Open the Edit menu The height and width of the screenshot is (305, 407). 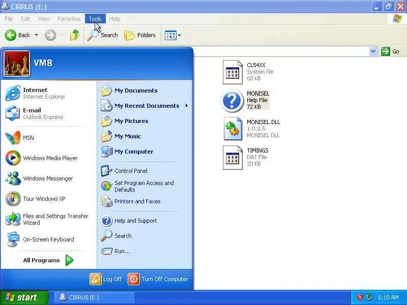[25, 19]
